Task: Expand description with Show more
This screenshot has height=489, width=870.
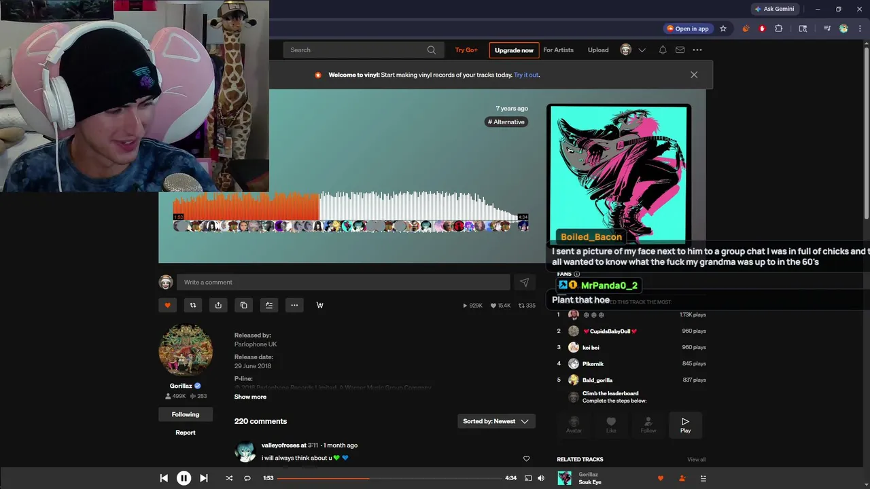Action: (250, 397)
